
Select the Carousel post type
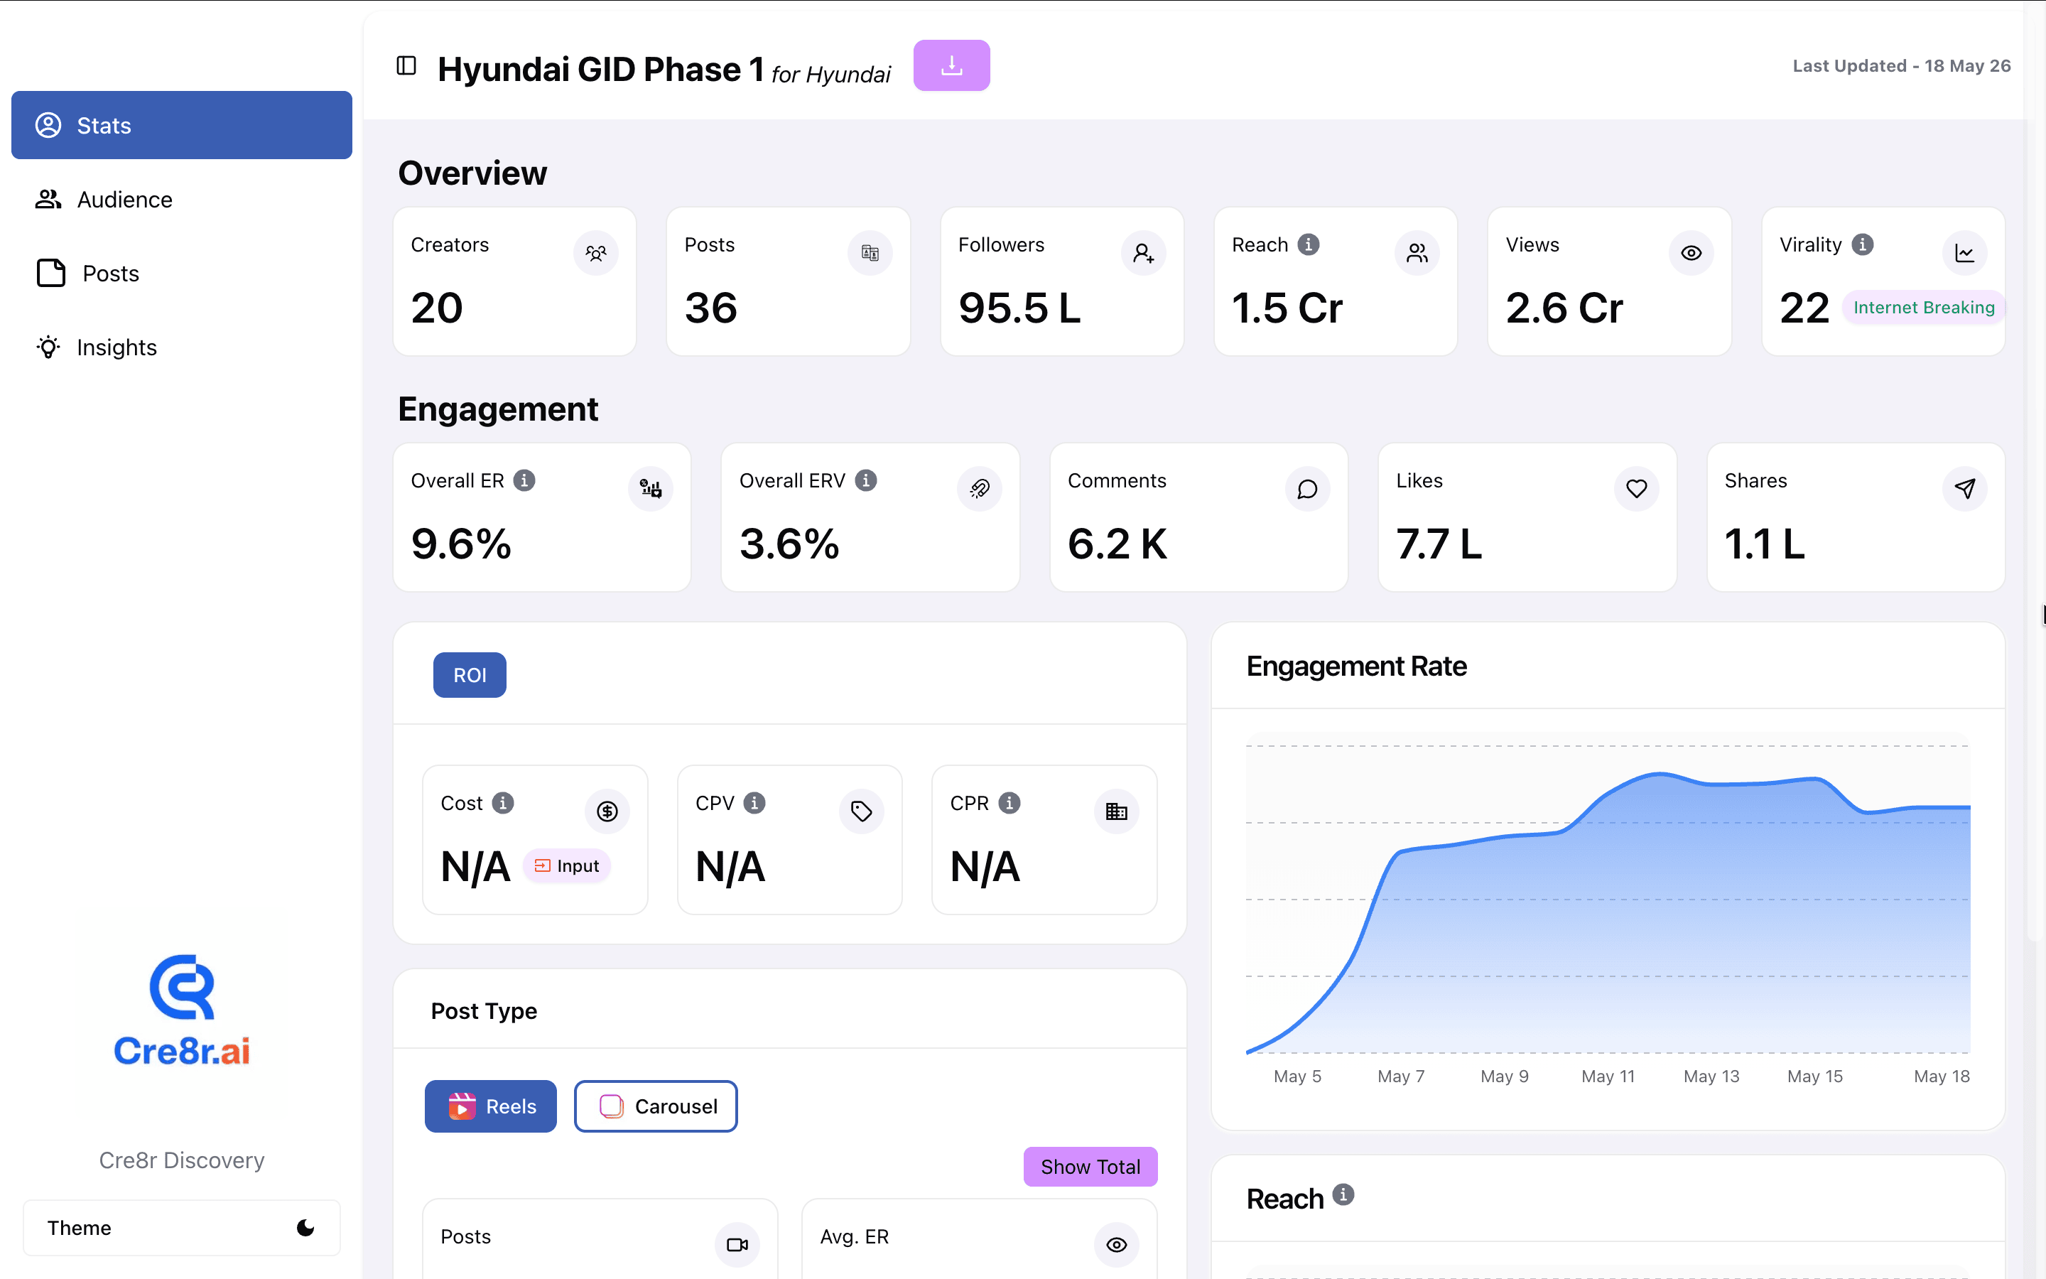pos(655,1106)
